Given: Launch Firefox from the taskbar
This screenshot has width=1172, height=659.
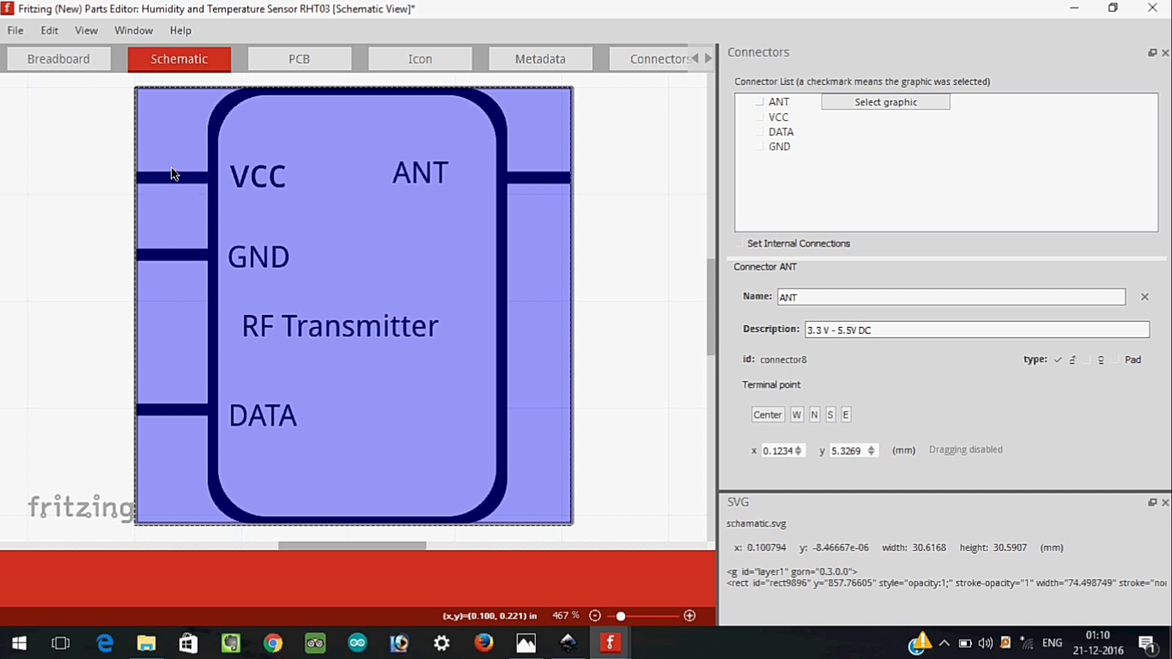Looking at the screenshot, I should tap(484, 643).
